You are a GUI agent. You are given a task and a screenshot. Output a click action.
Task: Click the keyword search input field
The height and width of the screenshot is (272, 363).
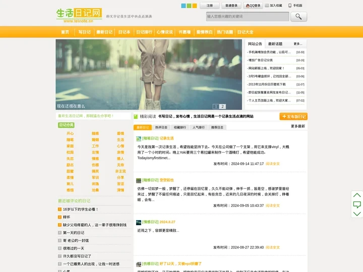[248, 17]
